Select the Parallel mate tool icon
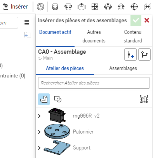Image resolution: width=153 pixels, height=158 pixels. pos(148,7)
